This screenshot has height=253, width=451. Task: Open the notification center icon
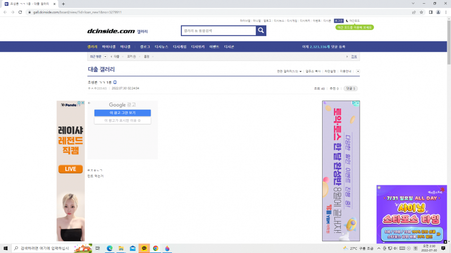click(443, 248)
